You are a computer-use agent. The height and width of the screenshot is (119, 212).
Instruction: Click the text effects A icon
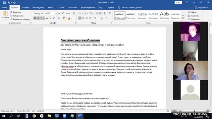[x=59, y=18]
